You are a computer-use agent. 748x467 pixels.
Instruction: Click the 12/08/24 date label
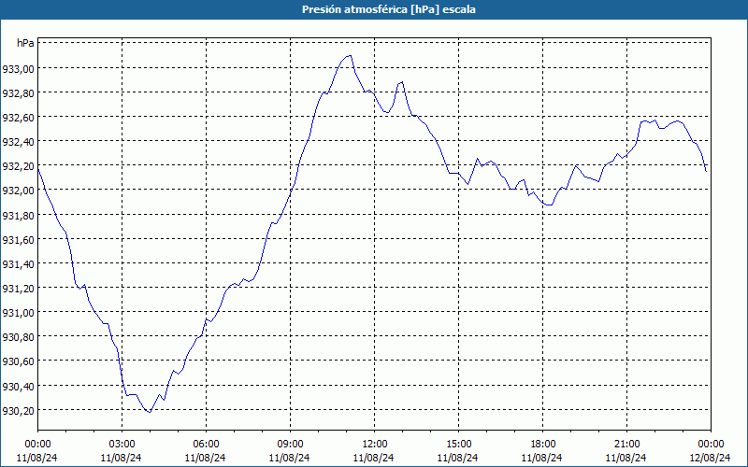pos(711,458)
